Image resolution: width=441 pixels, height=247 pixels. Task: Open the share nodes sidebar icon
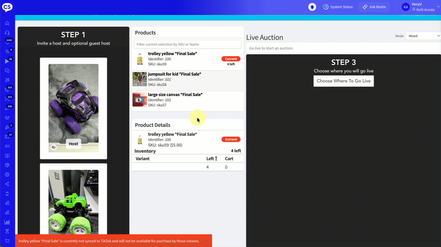coord(7,184)
